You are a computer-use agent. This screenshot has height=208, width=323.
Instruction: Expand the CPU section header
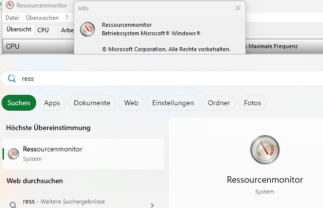click(38, 46)
